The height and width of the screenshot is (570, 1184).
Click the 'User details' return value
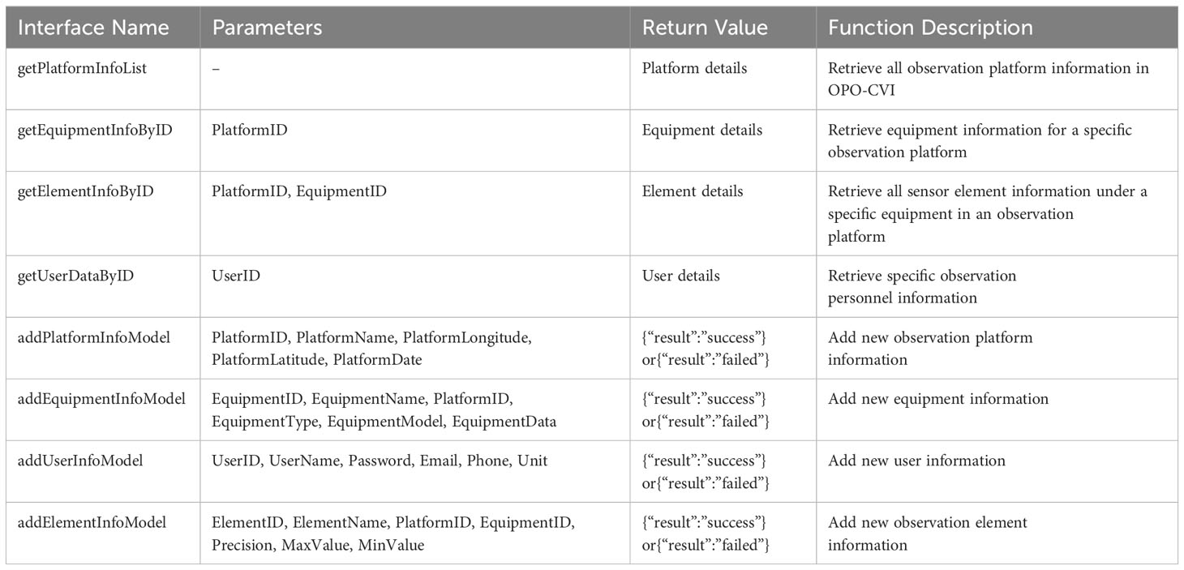(680, 276)
